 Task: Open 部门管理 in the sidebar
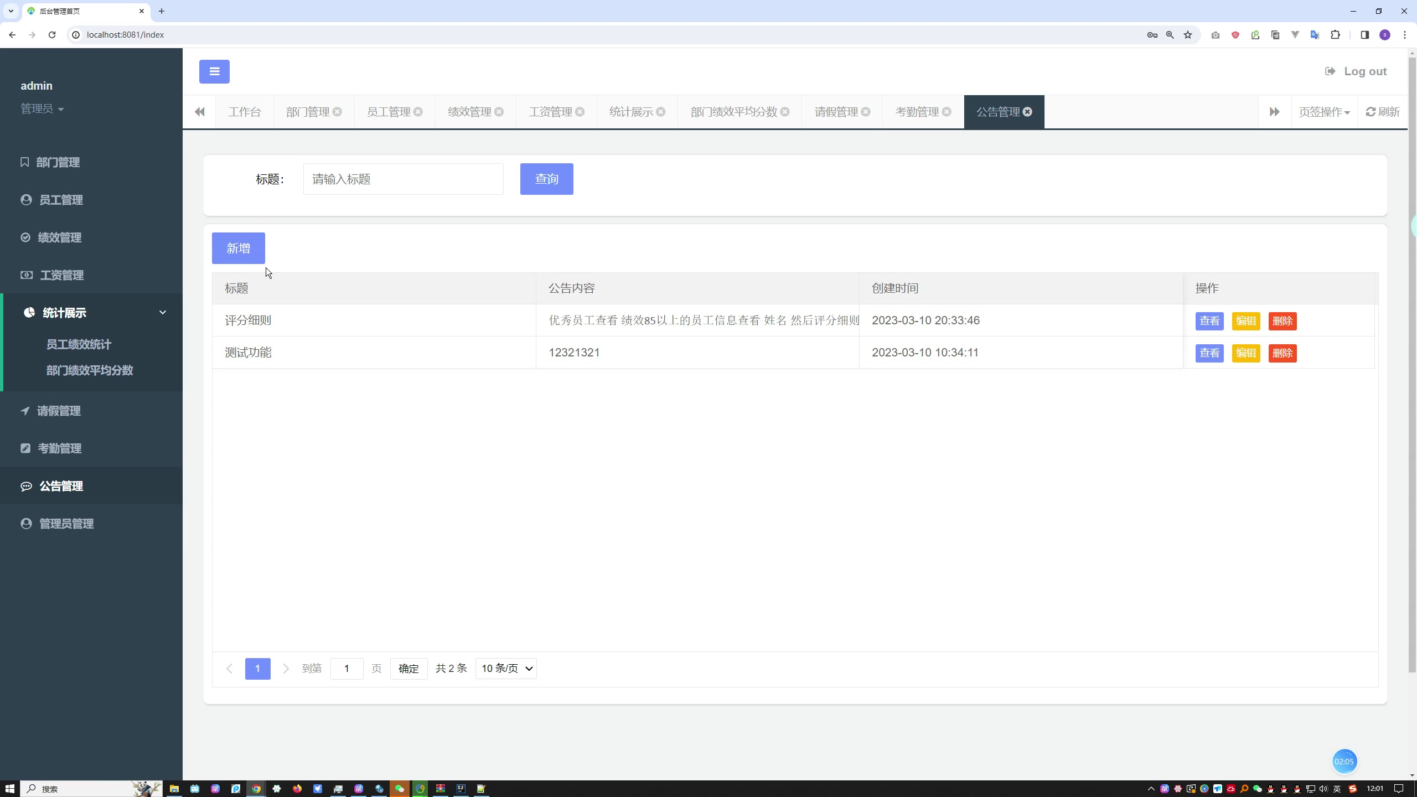[91, 162]
